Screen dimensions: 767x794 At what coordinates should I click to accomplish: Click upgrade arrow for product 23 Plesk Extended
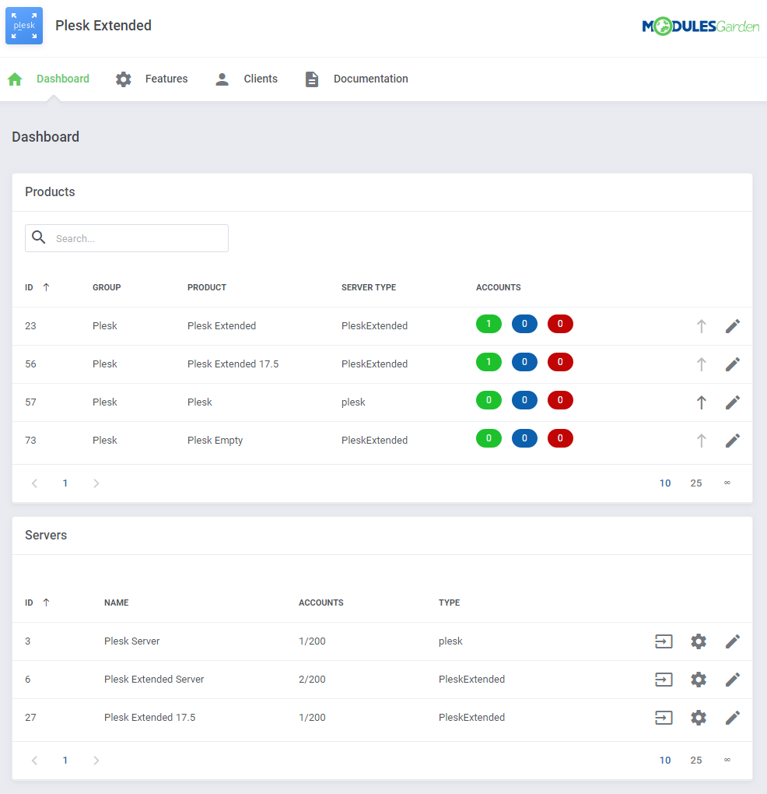click(701, 326)
